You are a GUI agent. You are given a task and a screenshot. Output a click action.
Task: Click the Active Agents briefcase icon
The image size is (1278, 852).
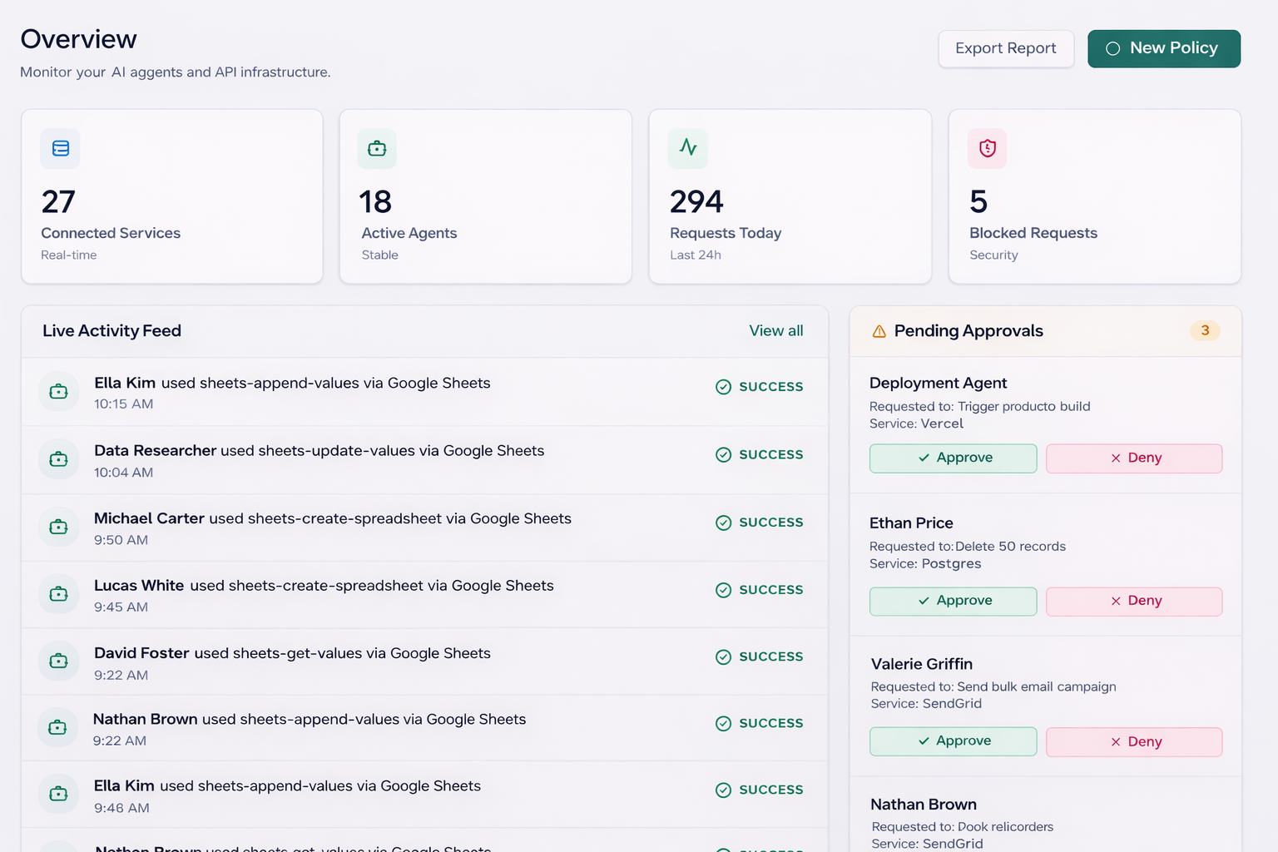(x=377, y=149)
